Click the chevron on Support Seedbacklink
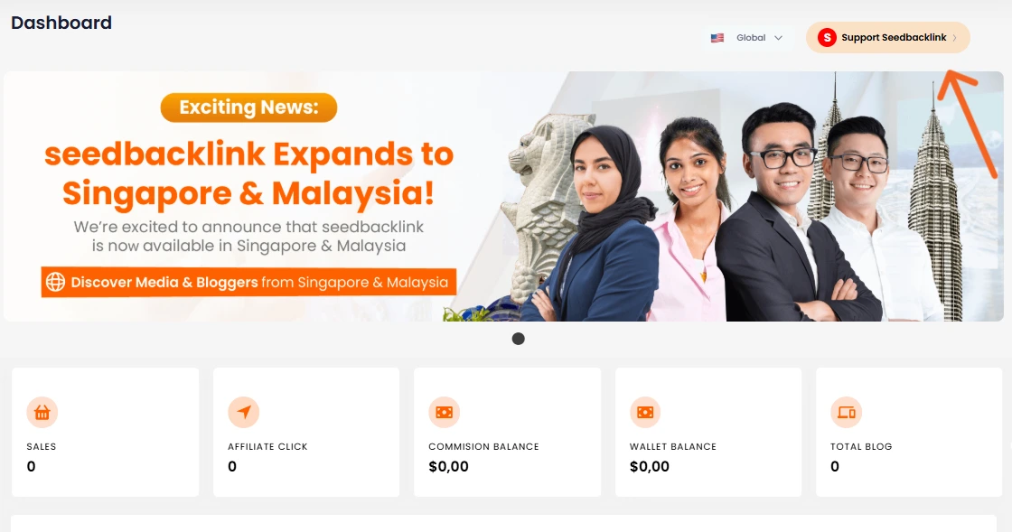The height and width of the screenshot is (532, 1012). pos(954,37)
